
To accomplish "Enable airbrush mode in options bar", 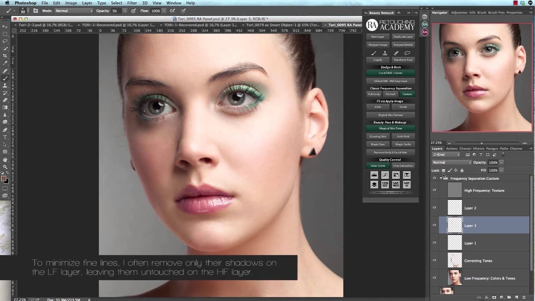I will pyautogui.click(x=172, y=10).
